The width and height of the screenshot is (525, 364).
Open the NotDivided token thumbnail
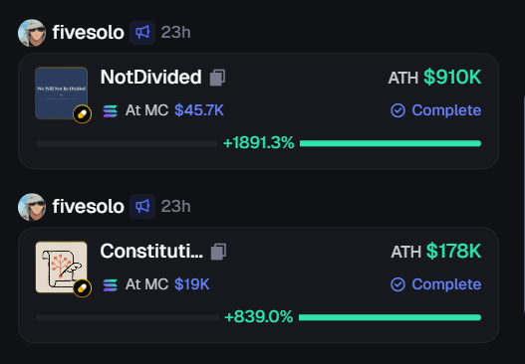tap(62, 93)
